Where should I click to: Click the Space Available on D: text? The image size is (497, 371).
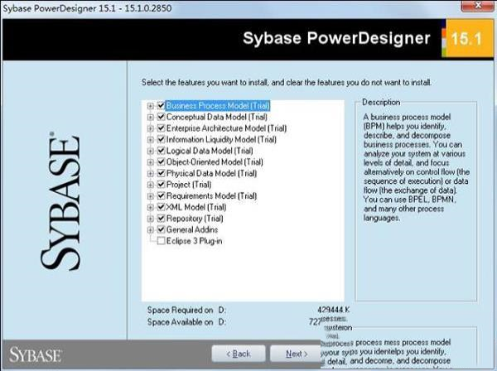[186, 322]
